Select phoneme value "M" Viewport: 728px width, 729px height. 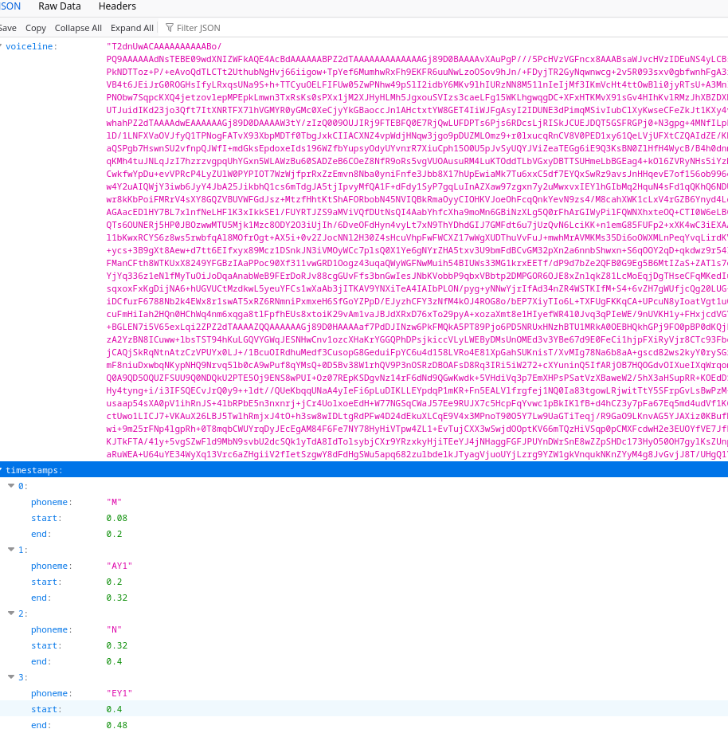click(114, 502)
